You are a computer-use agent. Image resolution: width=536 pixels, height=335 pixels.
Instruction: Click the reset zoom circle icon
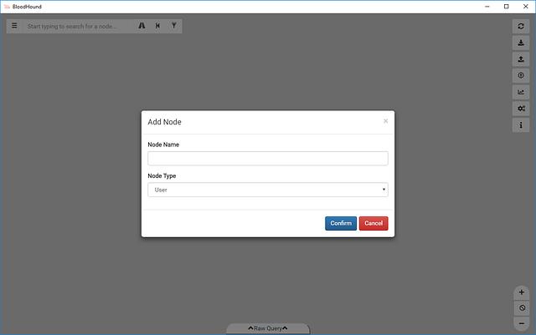pos(522,307)
